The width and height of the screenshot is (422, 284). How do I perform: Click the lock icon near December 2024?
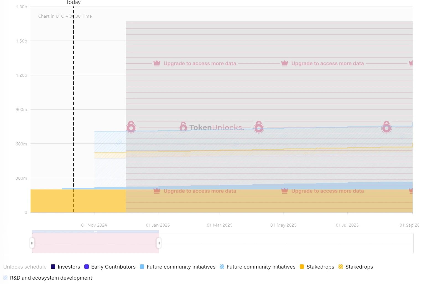pyautogui.click(x=131, y=127)
